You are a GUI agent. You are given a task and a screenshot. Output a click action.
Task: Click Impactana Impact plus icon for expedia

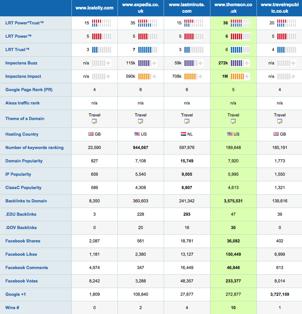click(154, 76)
